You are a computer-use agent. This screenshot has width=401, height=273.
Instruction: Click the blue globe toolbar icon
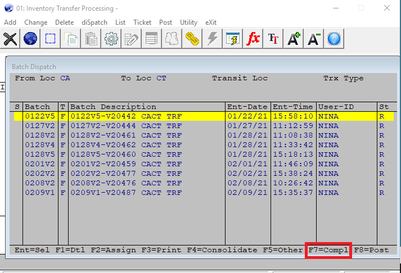pos(30,39)
